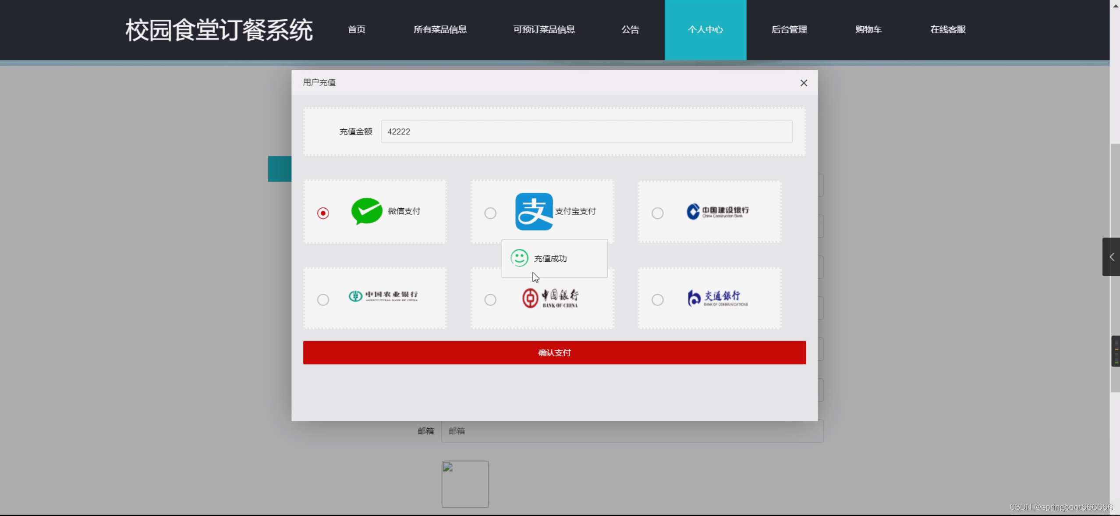Open 所有菜品信息 menu item

[x=440, y=29]
